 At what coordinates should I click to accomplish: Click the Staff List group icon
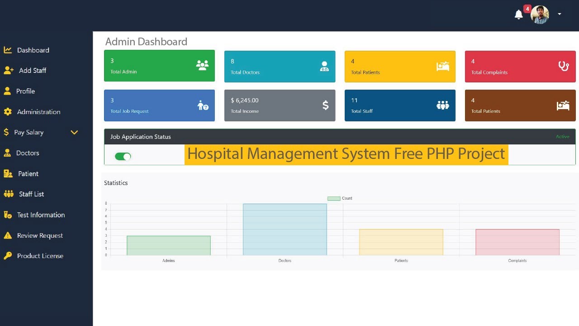click(x=9, y=194)
